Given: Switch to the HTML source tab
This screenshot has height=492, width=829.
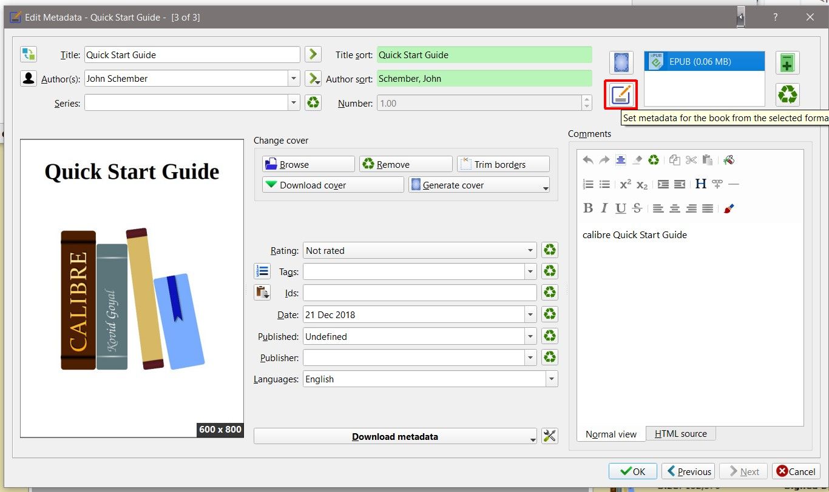Looking at the screenshot, I should (x=681, y=434).
